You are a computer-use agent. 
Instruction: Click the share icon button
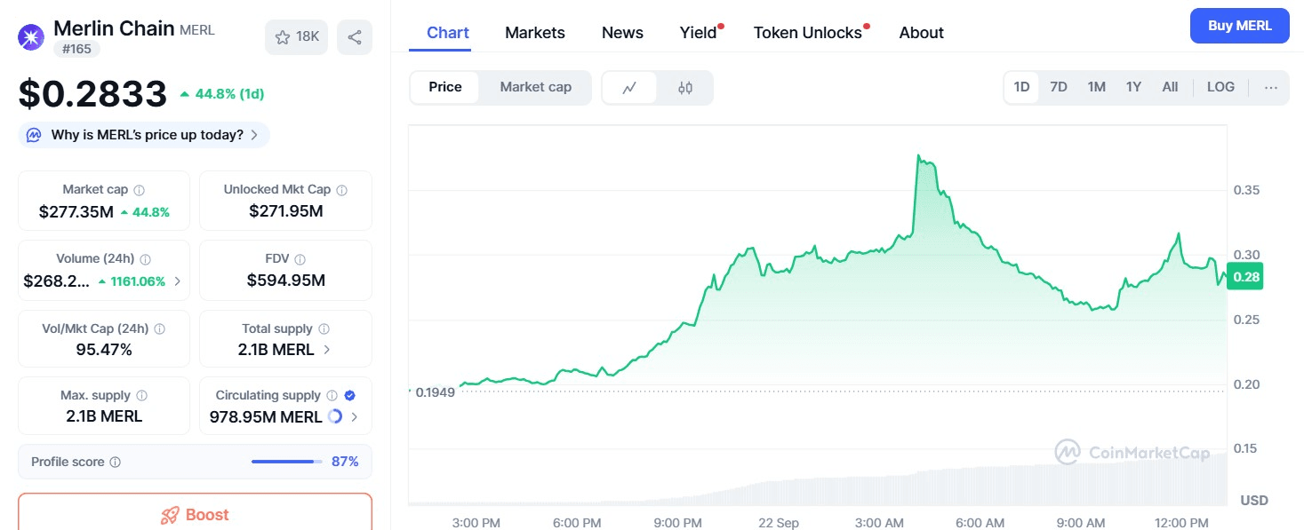[355, 37]
